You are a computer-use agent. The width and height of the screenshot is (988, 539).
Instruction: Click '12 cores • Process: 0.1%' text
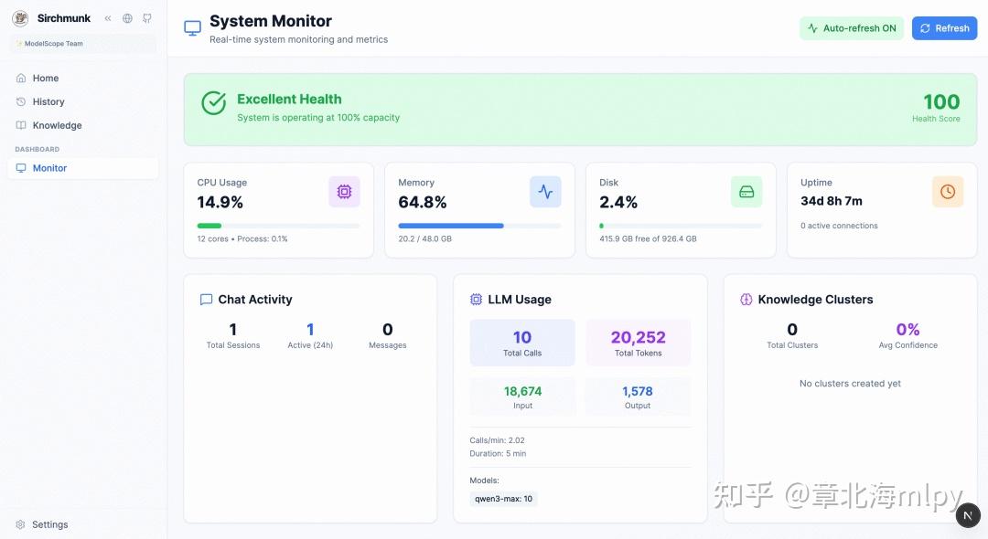(242, 239)
